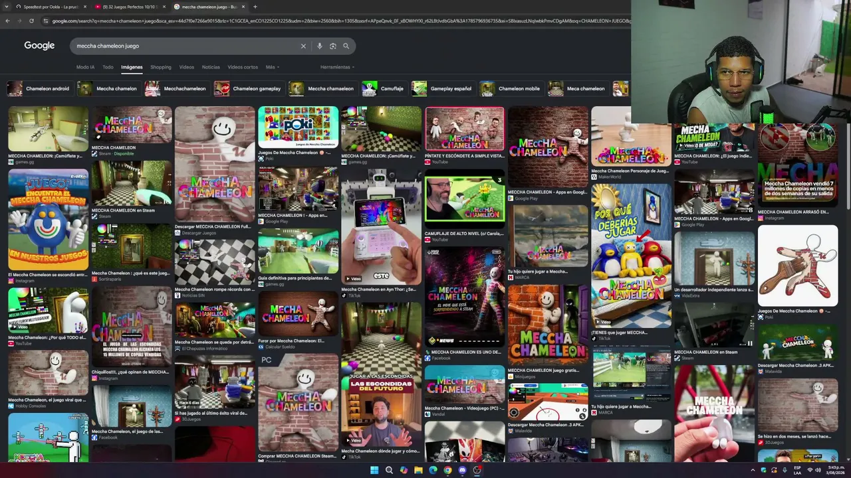Select the Modo IA search tab
This screenshot has height=478, width=851.
coord(85,67)
